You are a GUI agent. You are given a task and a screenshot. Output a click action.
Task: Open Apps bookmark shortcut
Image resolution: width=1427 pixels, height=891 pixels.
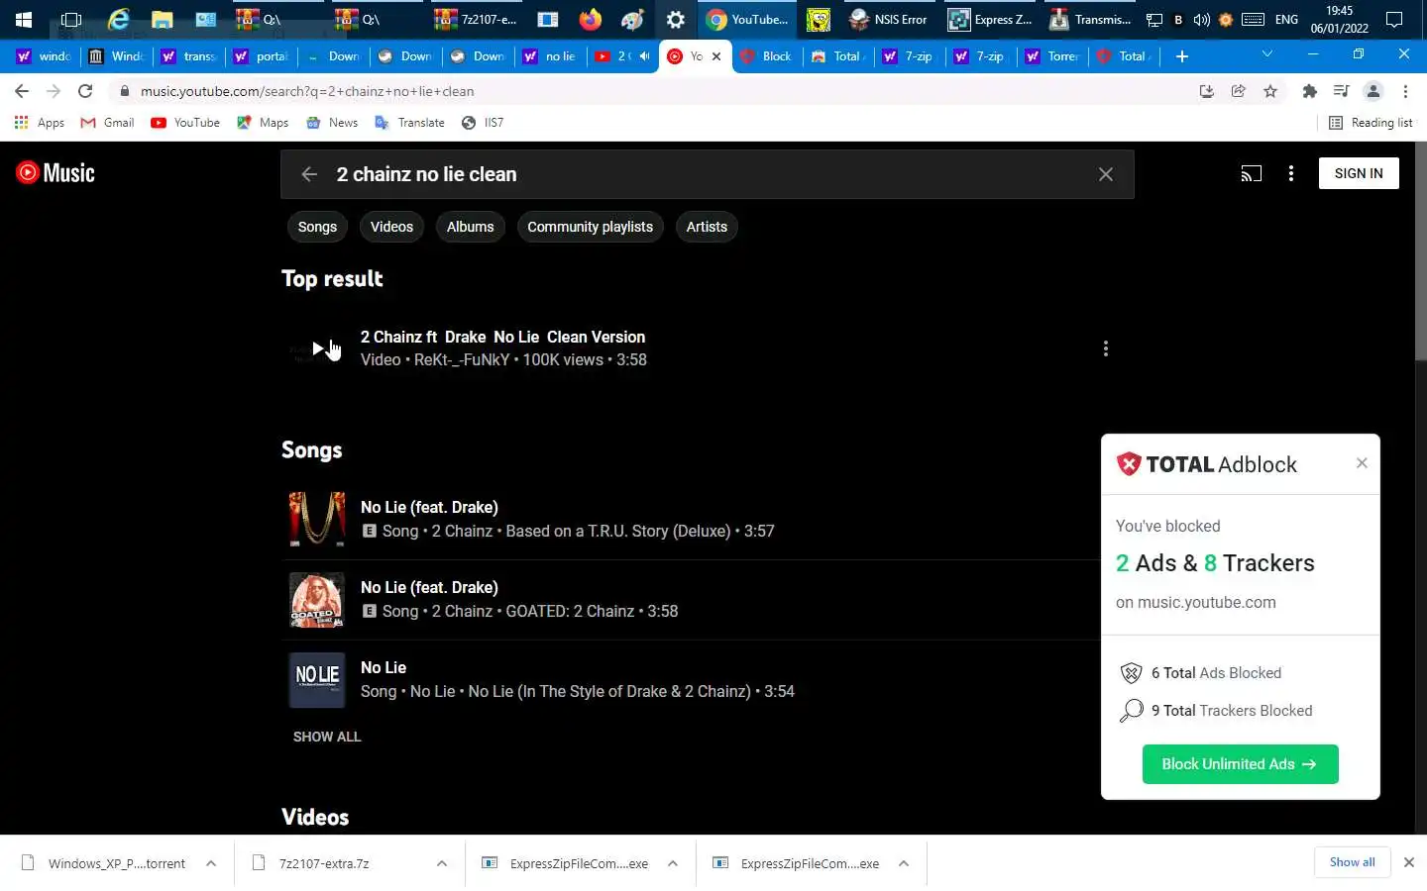[40, 123]
